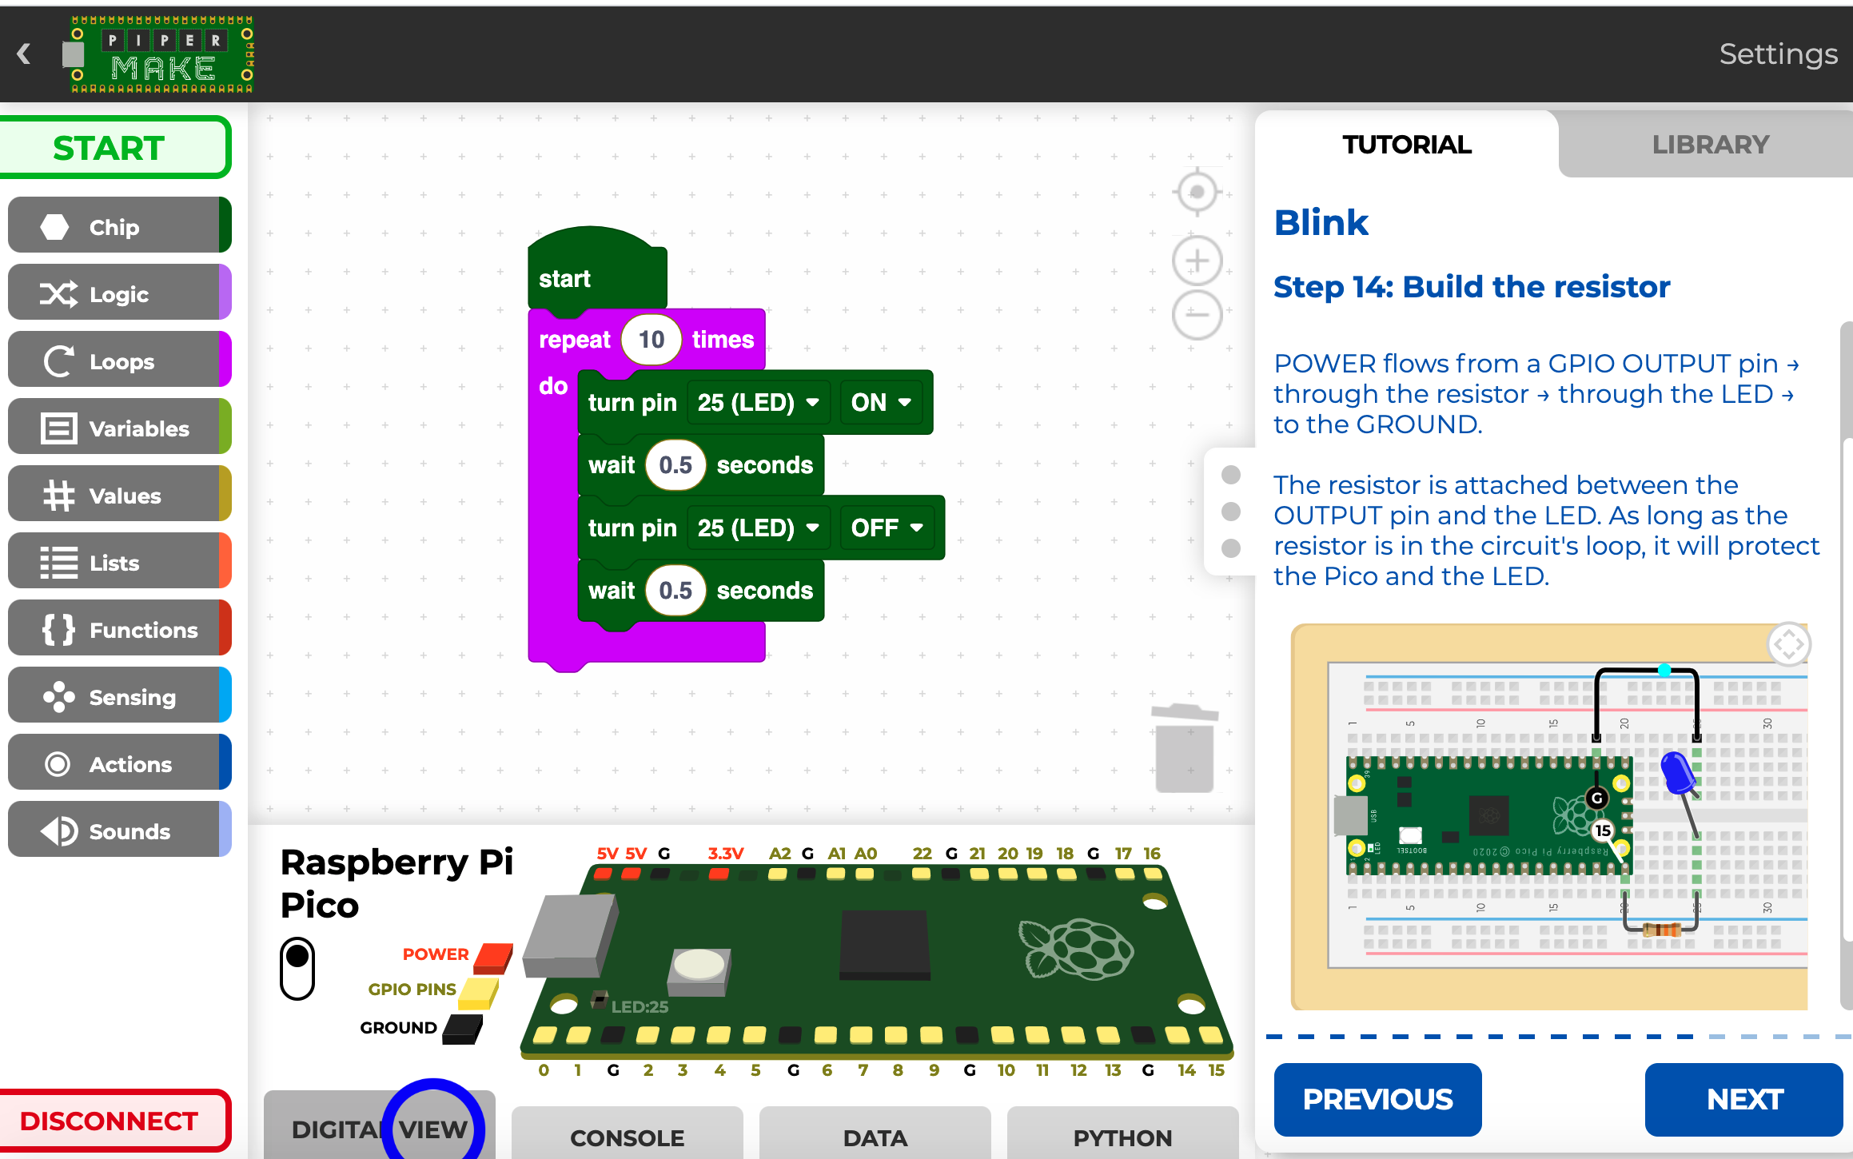Select the Values block category
Viewport: 1853px width, 1159px height.
(122, 496)
